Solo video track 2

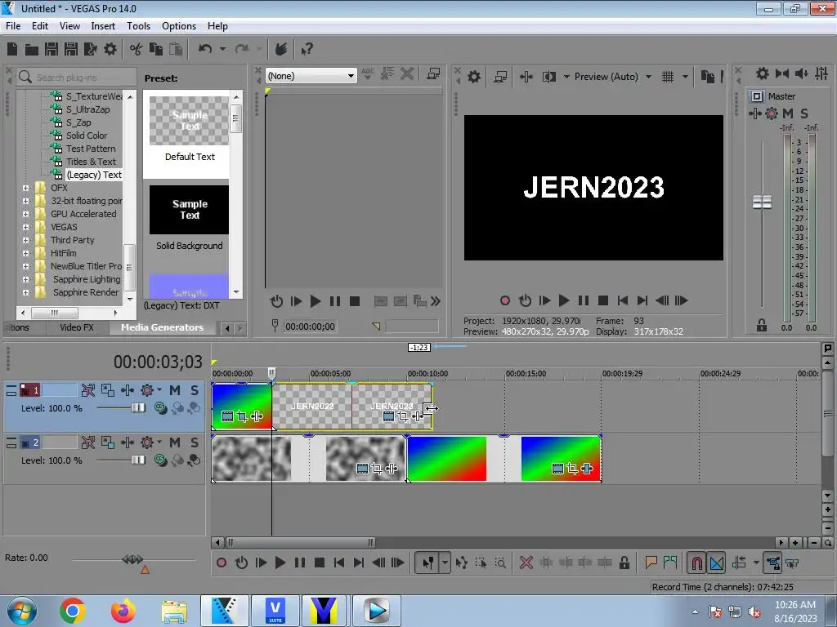(x=195, y=442)
